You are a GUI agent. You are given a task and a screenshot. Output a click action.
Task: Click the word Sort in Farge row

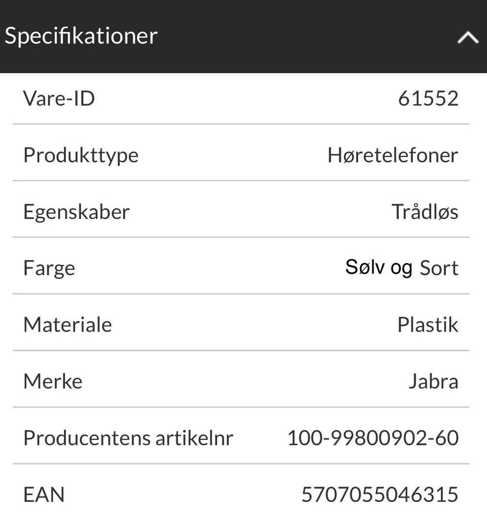point(439,268)
